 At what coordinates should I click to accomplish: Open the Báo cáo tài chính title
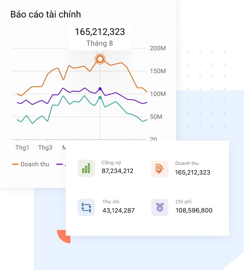(46, 14)
